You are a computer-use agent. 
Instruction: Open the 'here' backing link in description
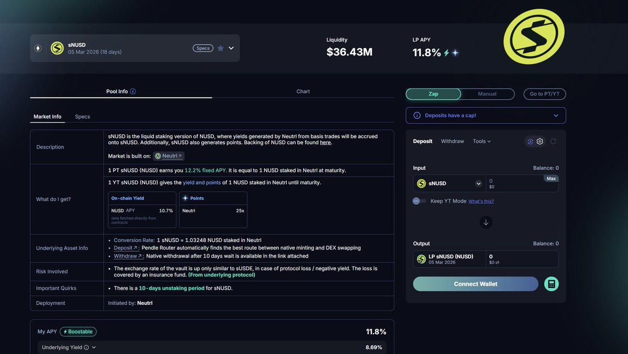[325, 142]
